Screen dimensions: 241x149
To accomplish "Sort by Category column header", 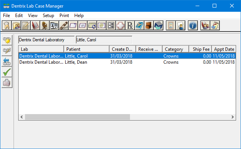I will 175,49.
